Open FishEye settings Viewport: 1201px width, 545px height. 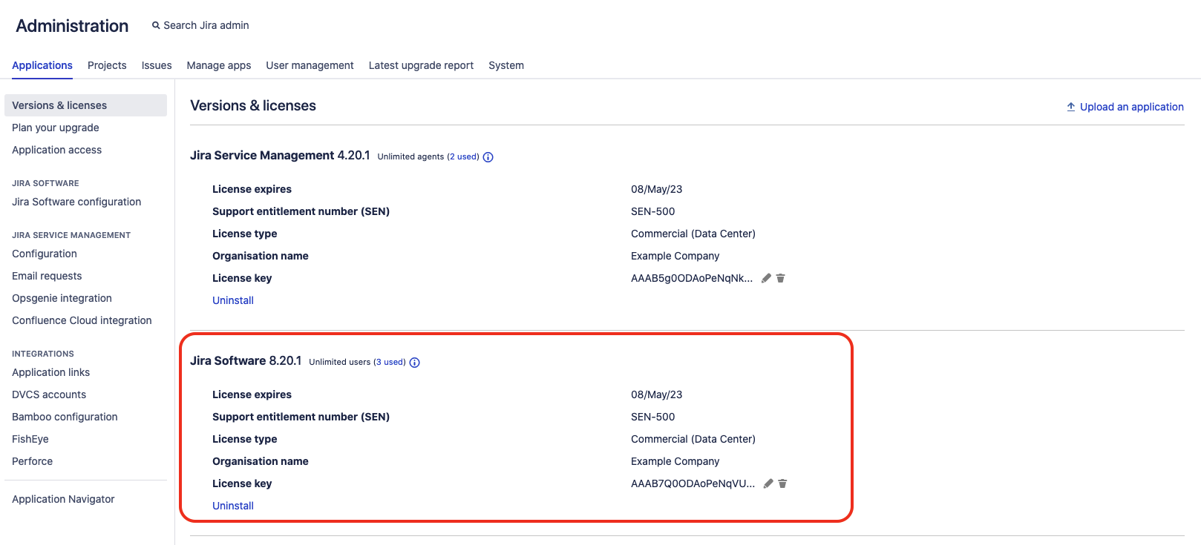coord(30,439)
